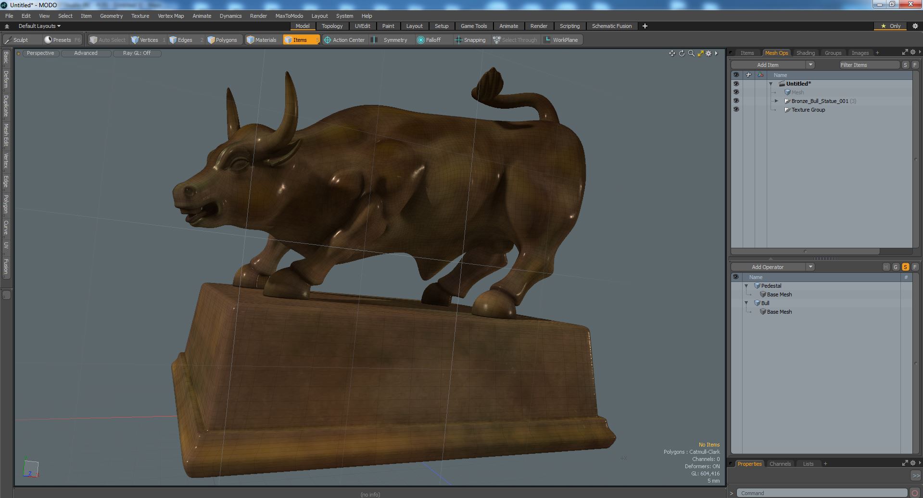Expand the Bronze_Bull_Statue_001 group
The height and width of the screenshot is (498, 923).
(776, 101)
